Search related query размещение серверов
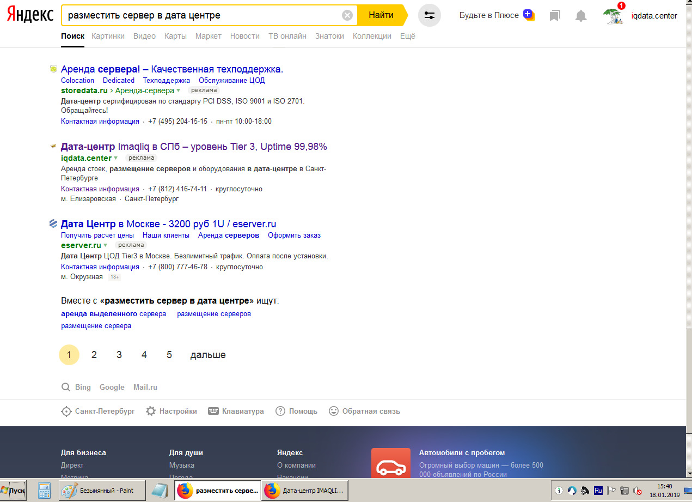692x502 pixels. (x=214, y=314)
